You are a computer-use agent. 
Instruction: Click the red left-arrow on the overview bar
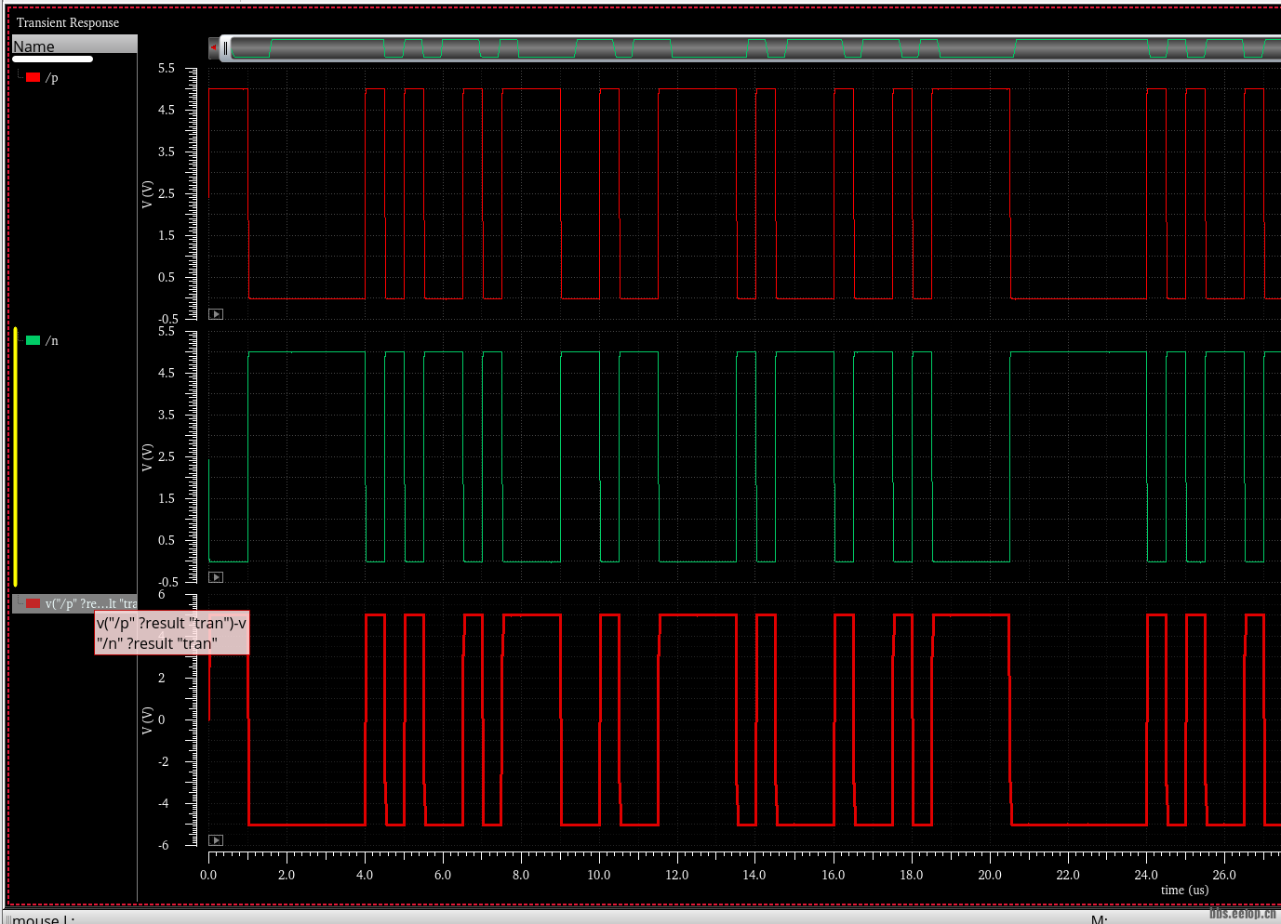[x=213, y=47]
